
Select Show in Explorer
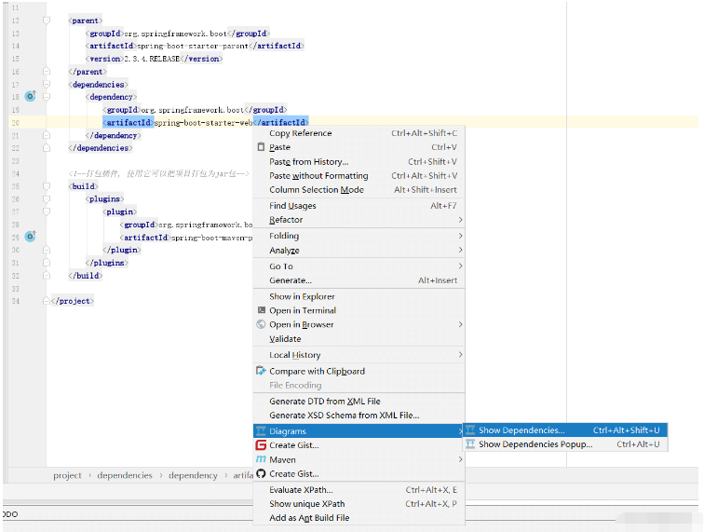359,296
